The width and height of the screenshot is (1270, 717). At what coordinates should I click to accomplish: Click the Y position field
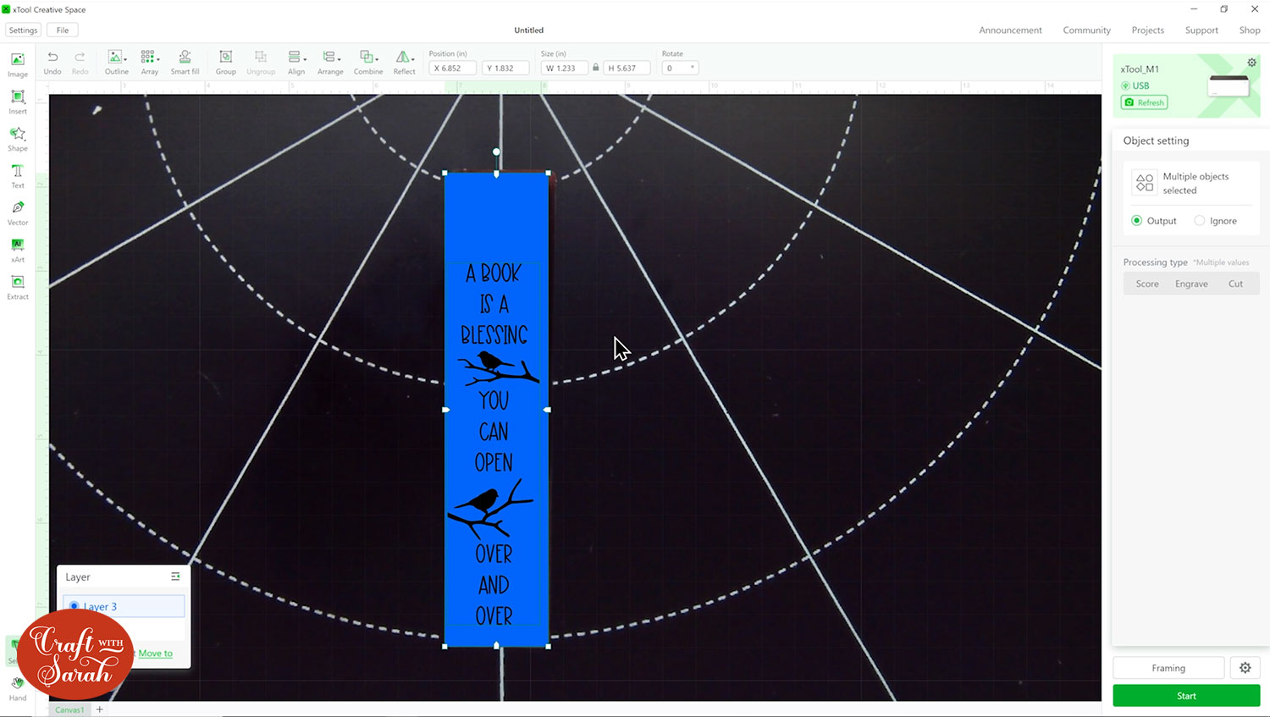(x=505, y=68)
